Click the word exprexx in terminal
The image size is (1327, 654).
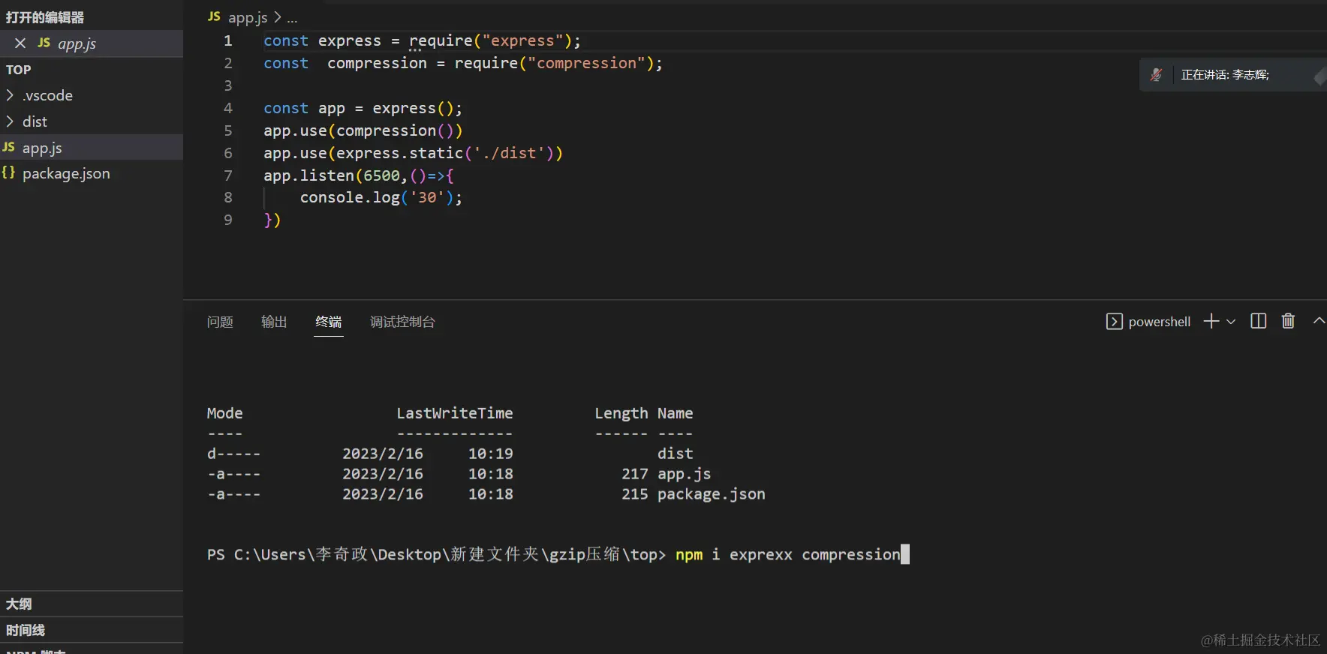point(761,555)
